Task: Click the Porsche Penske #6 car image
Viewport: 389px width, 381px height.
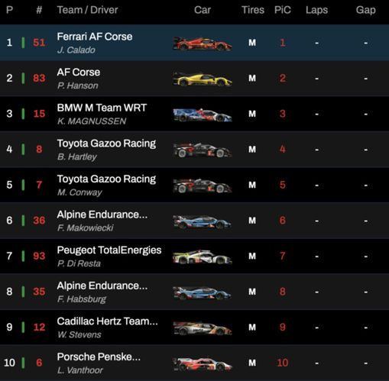Action: coord(203,364)
